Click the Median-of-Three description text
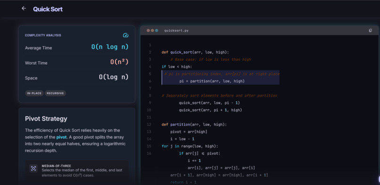380x185 pixels. tap(82, 173)
